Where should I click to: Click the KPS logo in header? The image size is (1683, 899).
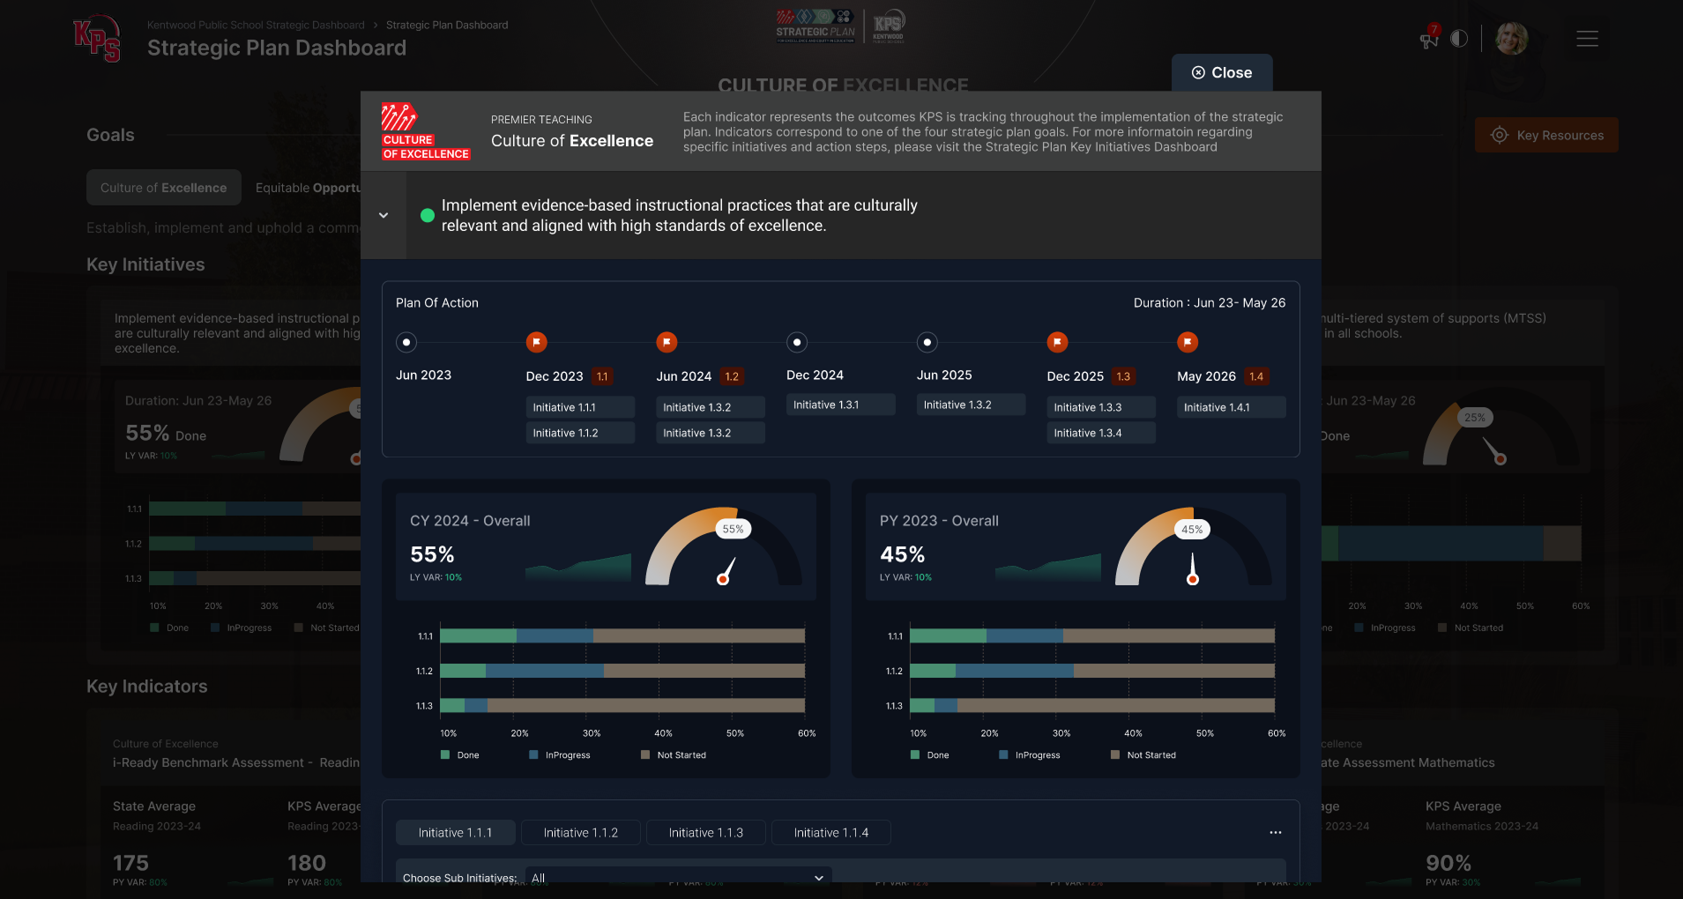(x=97, y=39)
